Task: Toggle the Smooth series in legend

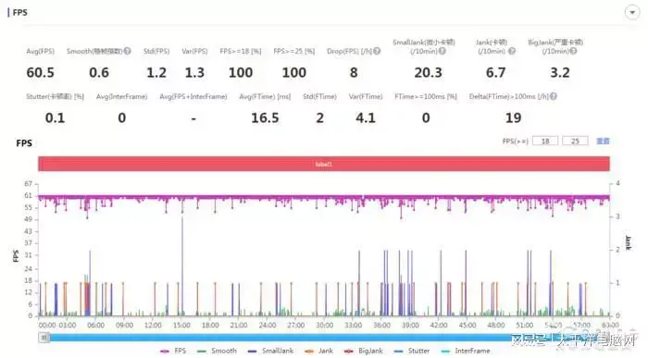Action: (x=217, y=351)
